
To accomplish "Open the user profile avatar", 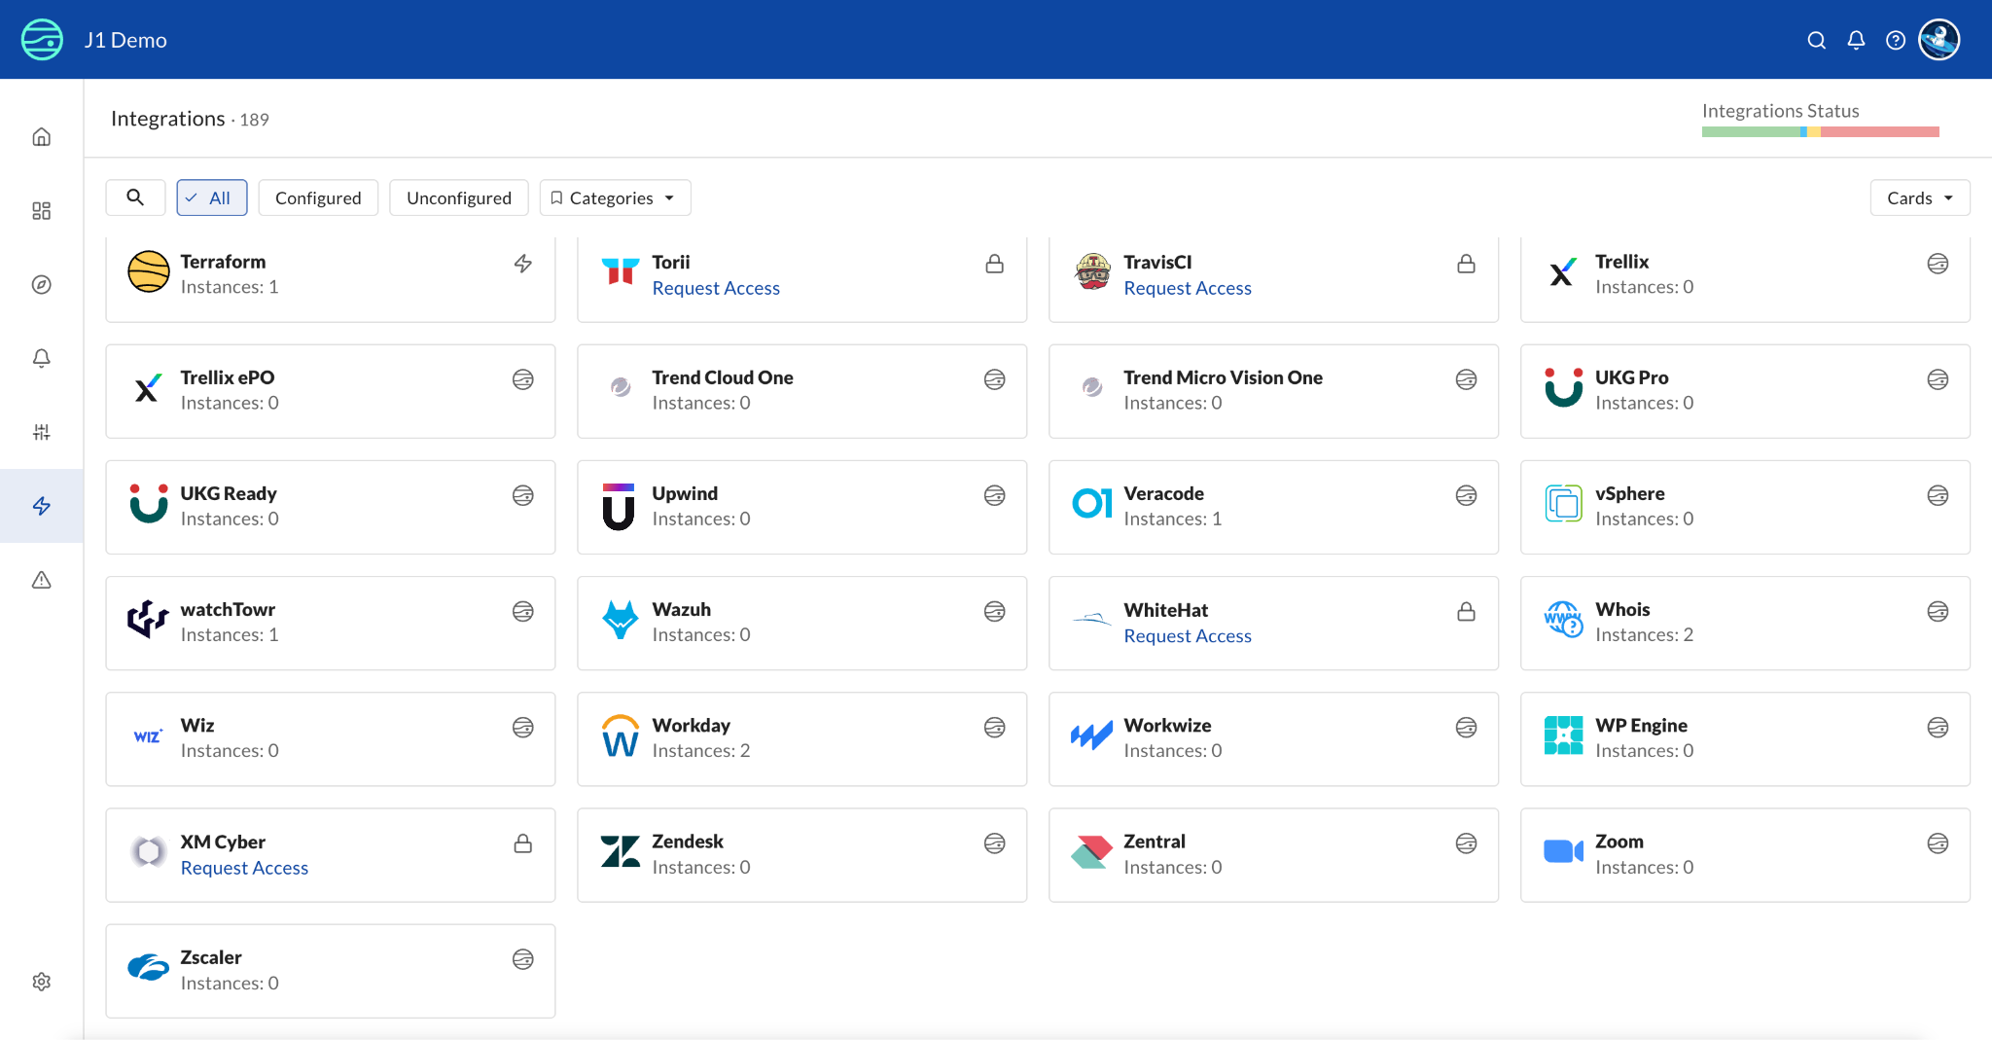I will [1939, 40].
